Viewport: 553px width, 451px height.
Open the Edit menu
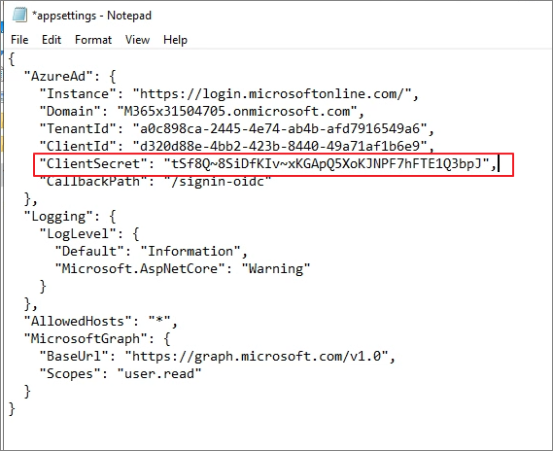click(52, 40)
